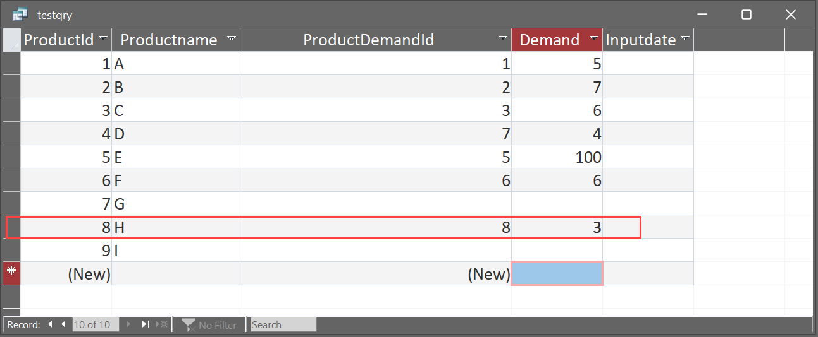The height and width of the screenshot is (337, 818).
Task: Expand the Productname column dropdown arrow
Action: [x=232, y=39]
